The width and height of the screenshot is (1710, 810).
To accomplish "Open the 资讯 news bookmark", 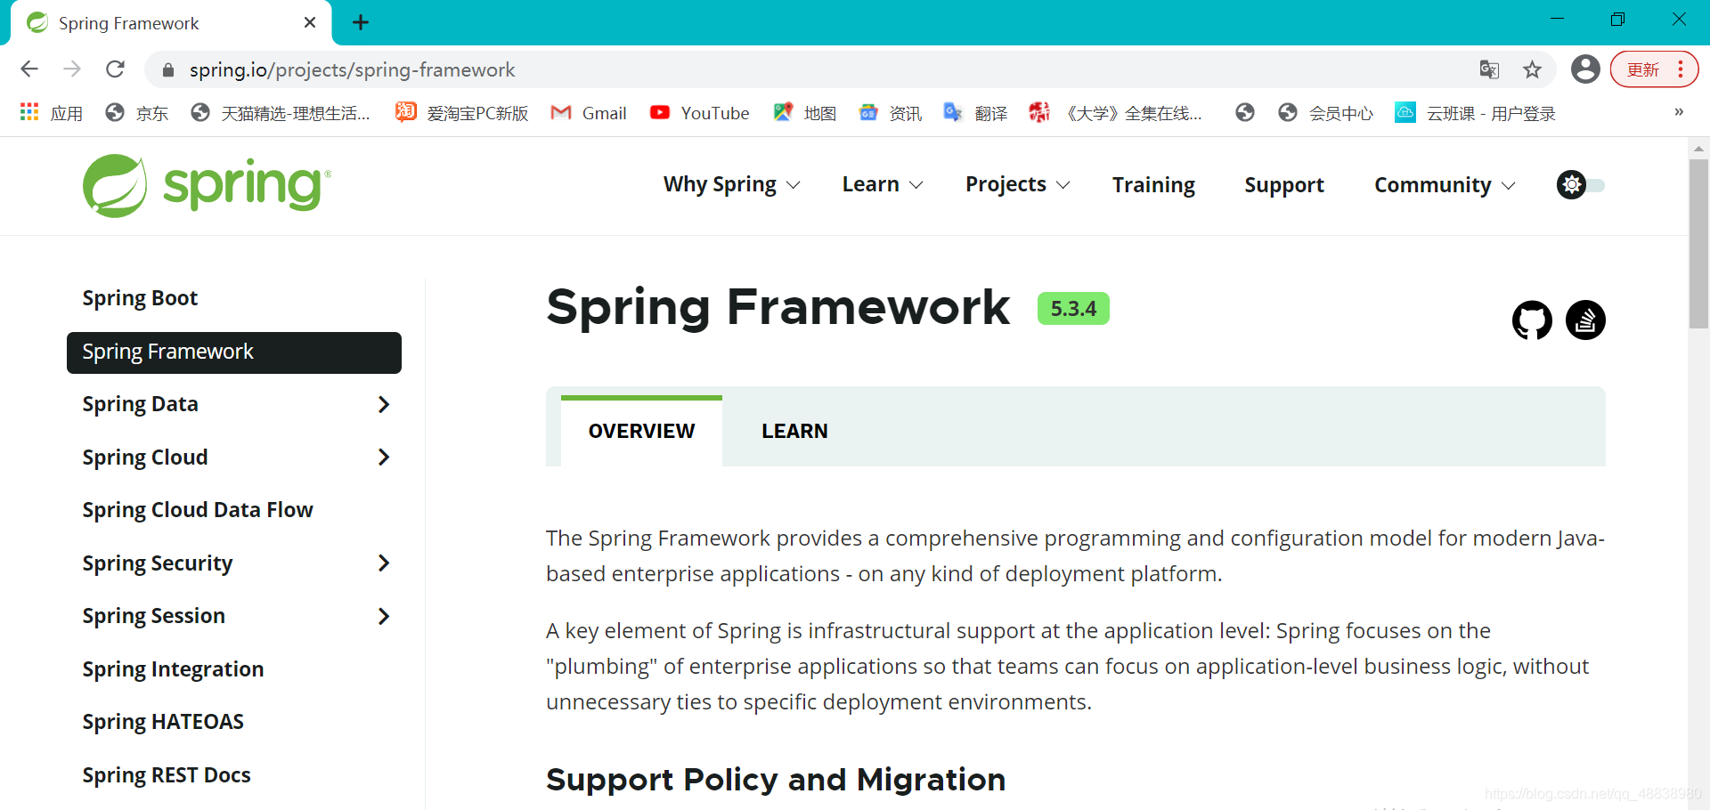I will coord(891,113).
